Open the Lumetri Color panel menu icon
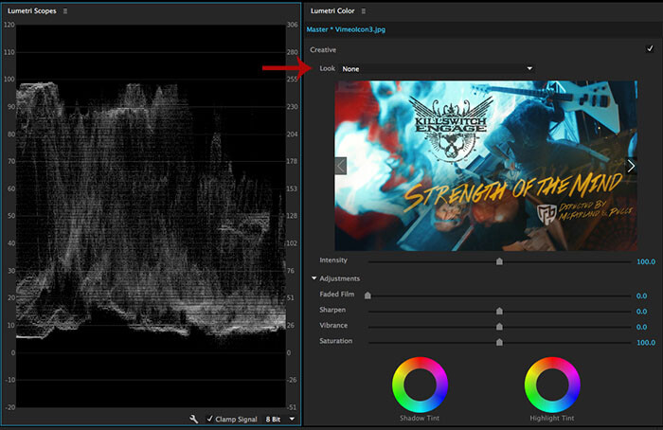This screenshot has width=663, height=430. [x=363, y=11]
